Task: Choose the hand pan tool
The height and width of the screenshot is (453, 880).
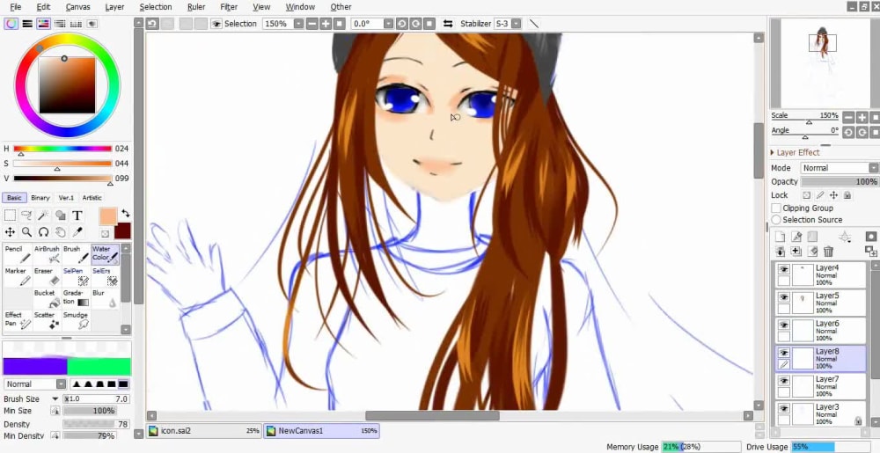Action: point(60,232)
